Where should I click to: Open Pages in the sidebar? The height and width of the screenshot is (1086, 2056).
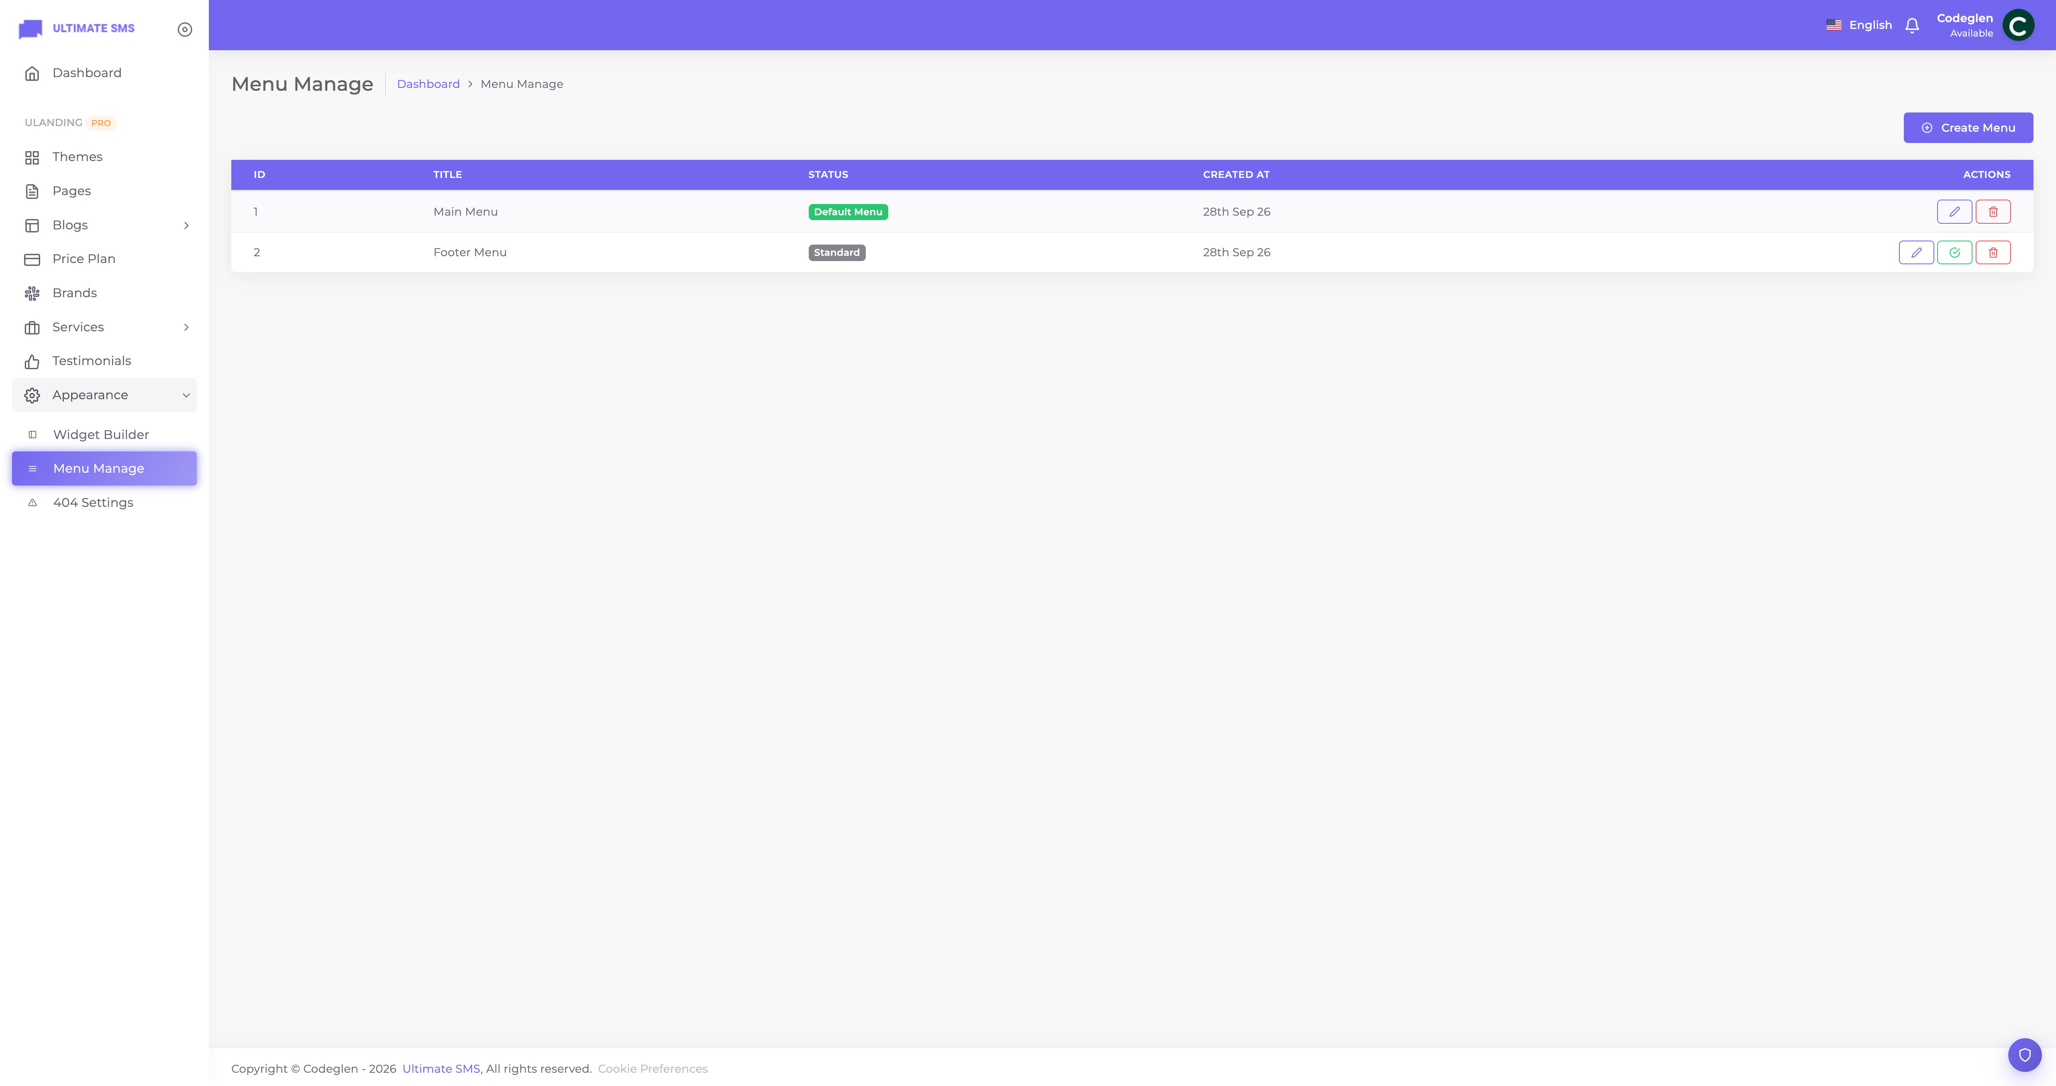pyautogui.click(x=104, y=191)
